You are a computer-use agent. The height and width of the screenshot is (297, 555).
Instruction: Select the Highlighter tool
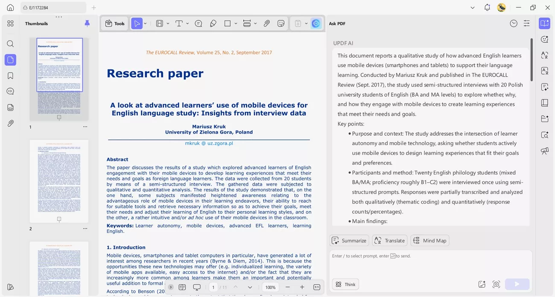coord(213,23)
